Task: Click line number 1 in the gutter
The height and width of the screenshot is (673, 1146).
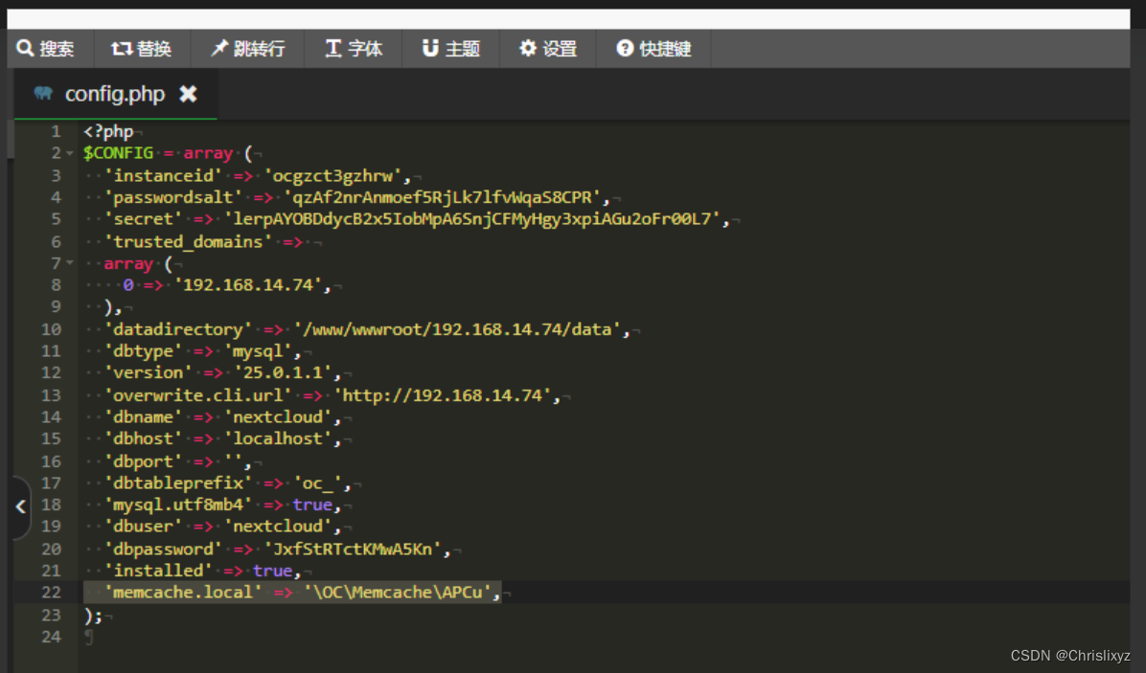Action: 56,131
